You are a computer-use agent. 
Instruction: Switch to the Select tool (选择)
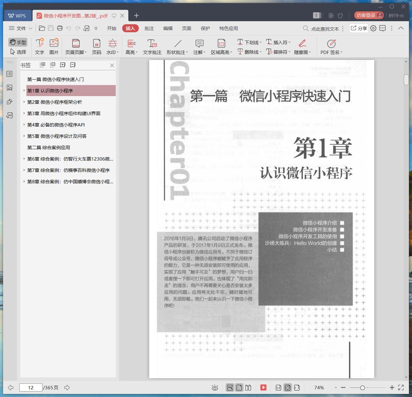coord(18,52)
